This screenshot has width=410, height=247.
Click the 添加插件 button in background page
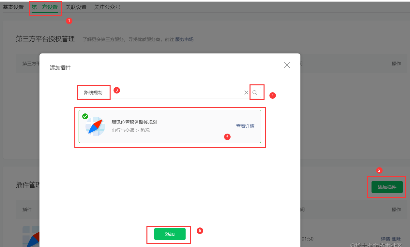pos(387,187)
